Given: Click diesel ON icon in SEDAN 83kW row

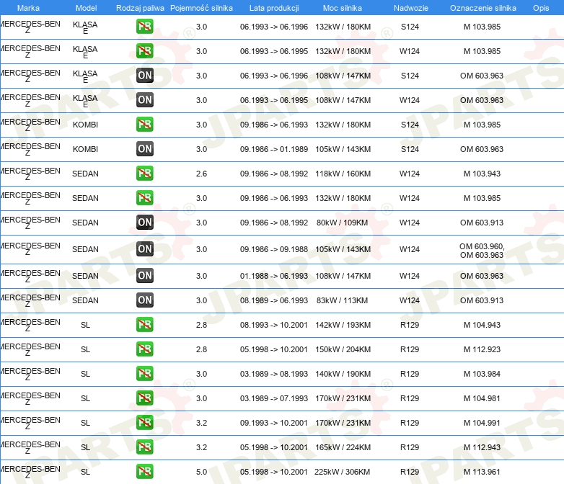Looking at the screenshot, I should 144,300.
